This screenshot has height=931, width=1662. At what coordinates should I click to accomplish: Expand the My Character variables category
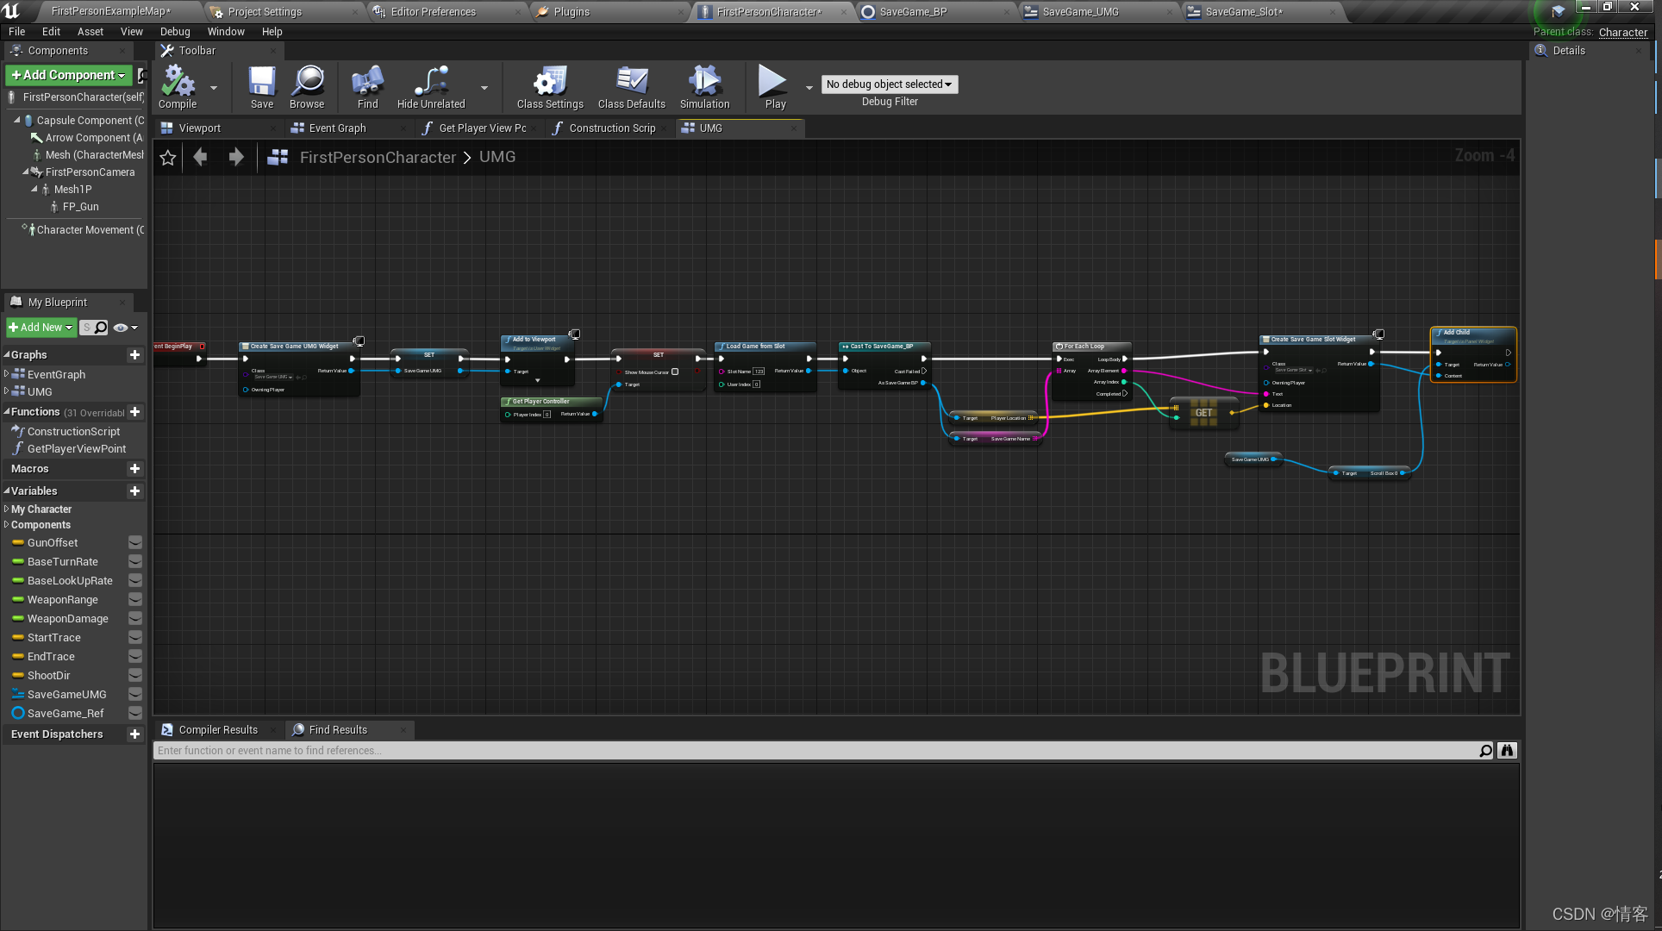pos(7,509)
